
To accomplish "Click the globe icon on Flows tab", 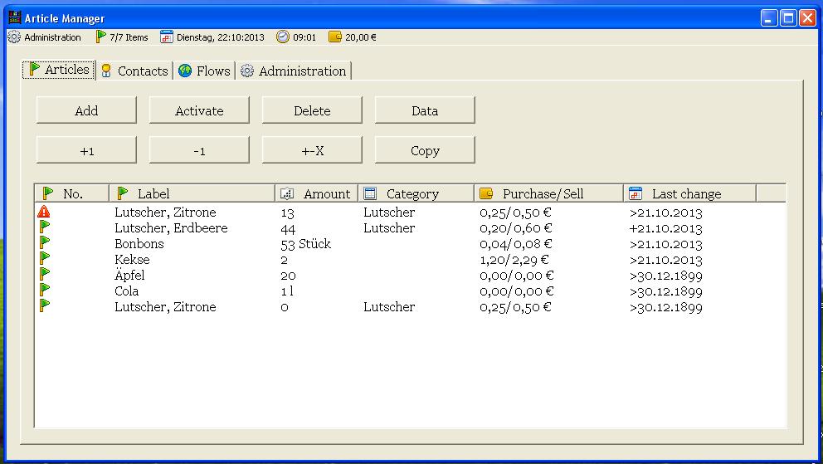I will [185, 71].
